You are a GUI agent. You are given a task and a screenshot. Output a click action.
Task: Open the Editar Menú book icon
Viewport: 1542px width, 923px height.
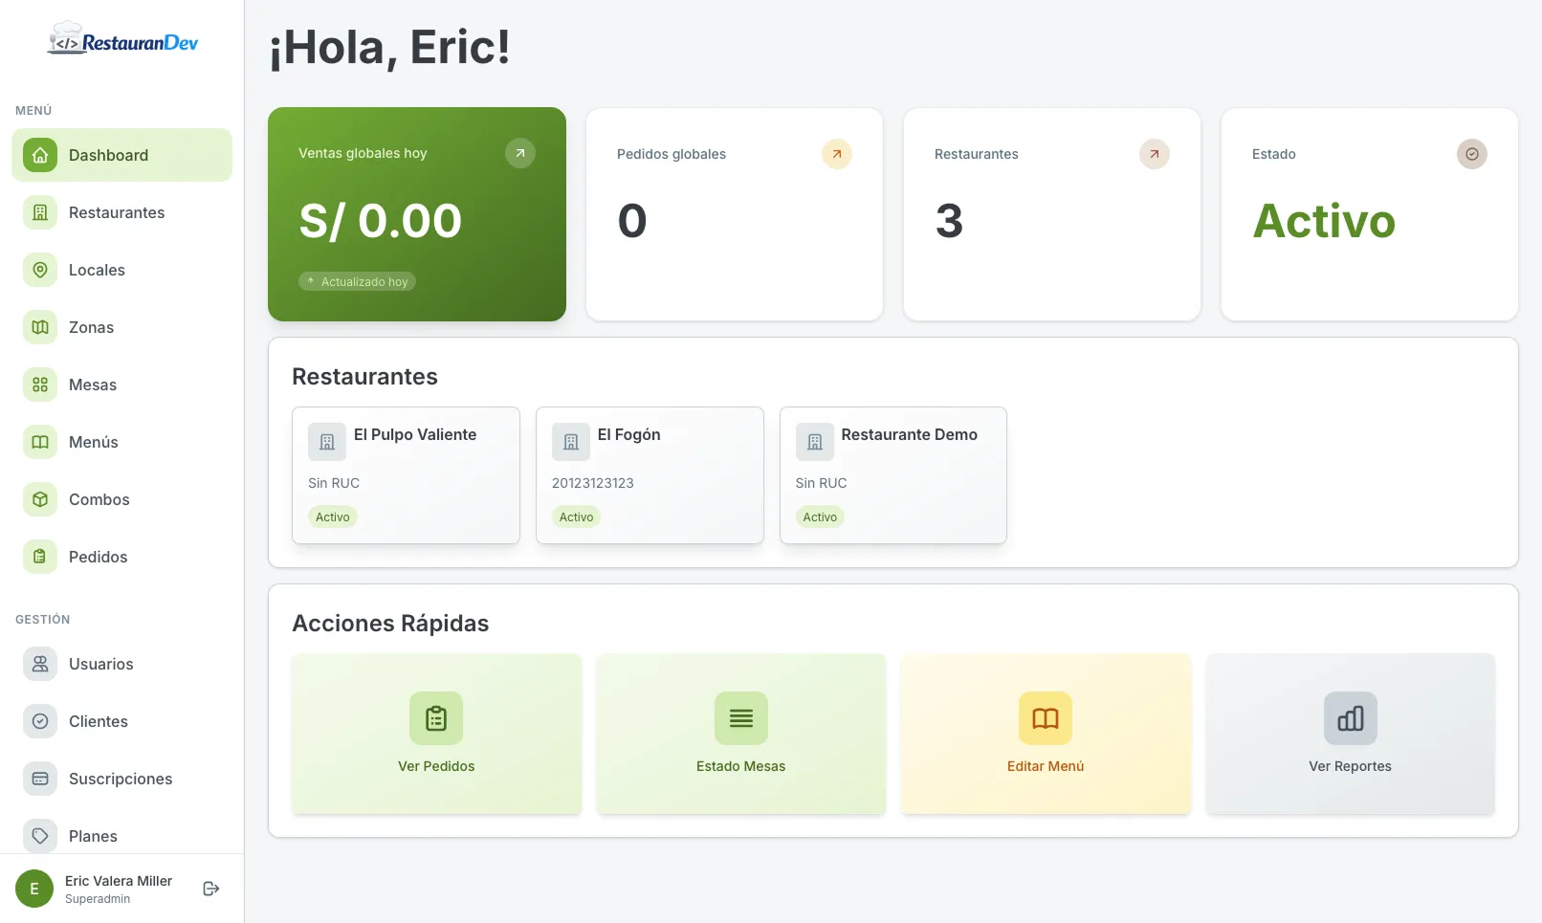click(x=1045, y=718)
